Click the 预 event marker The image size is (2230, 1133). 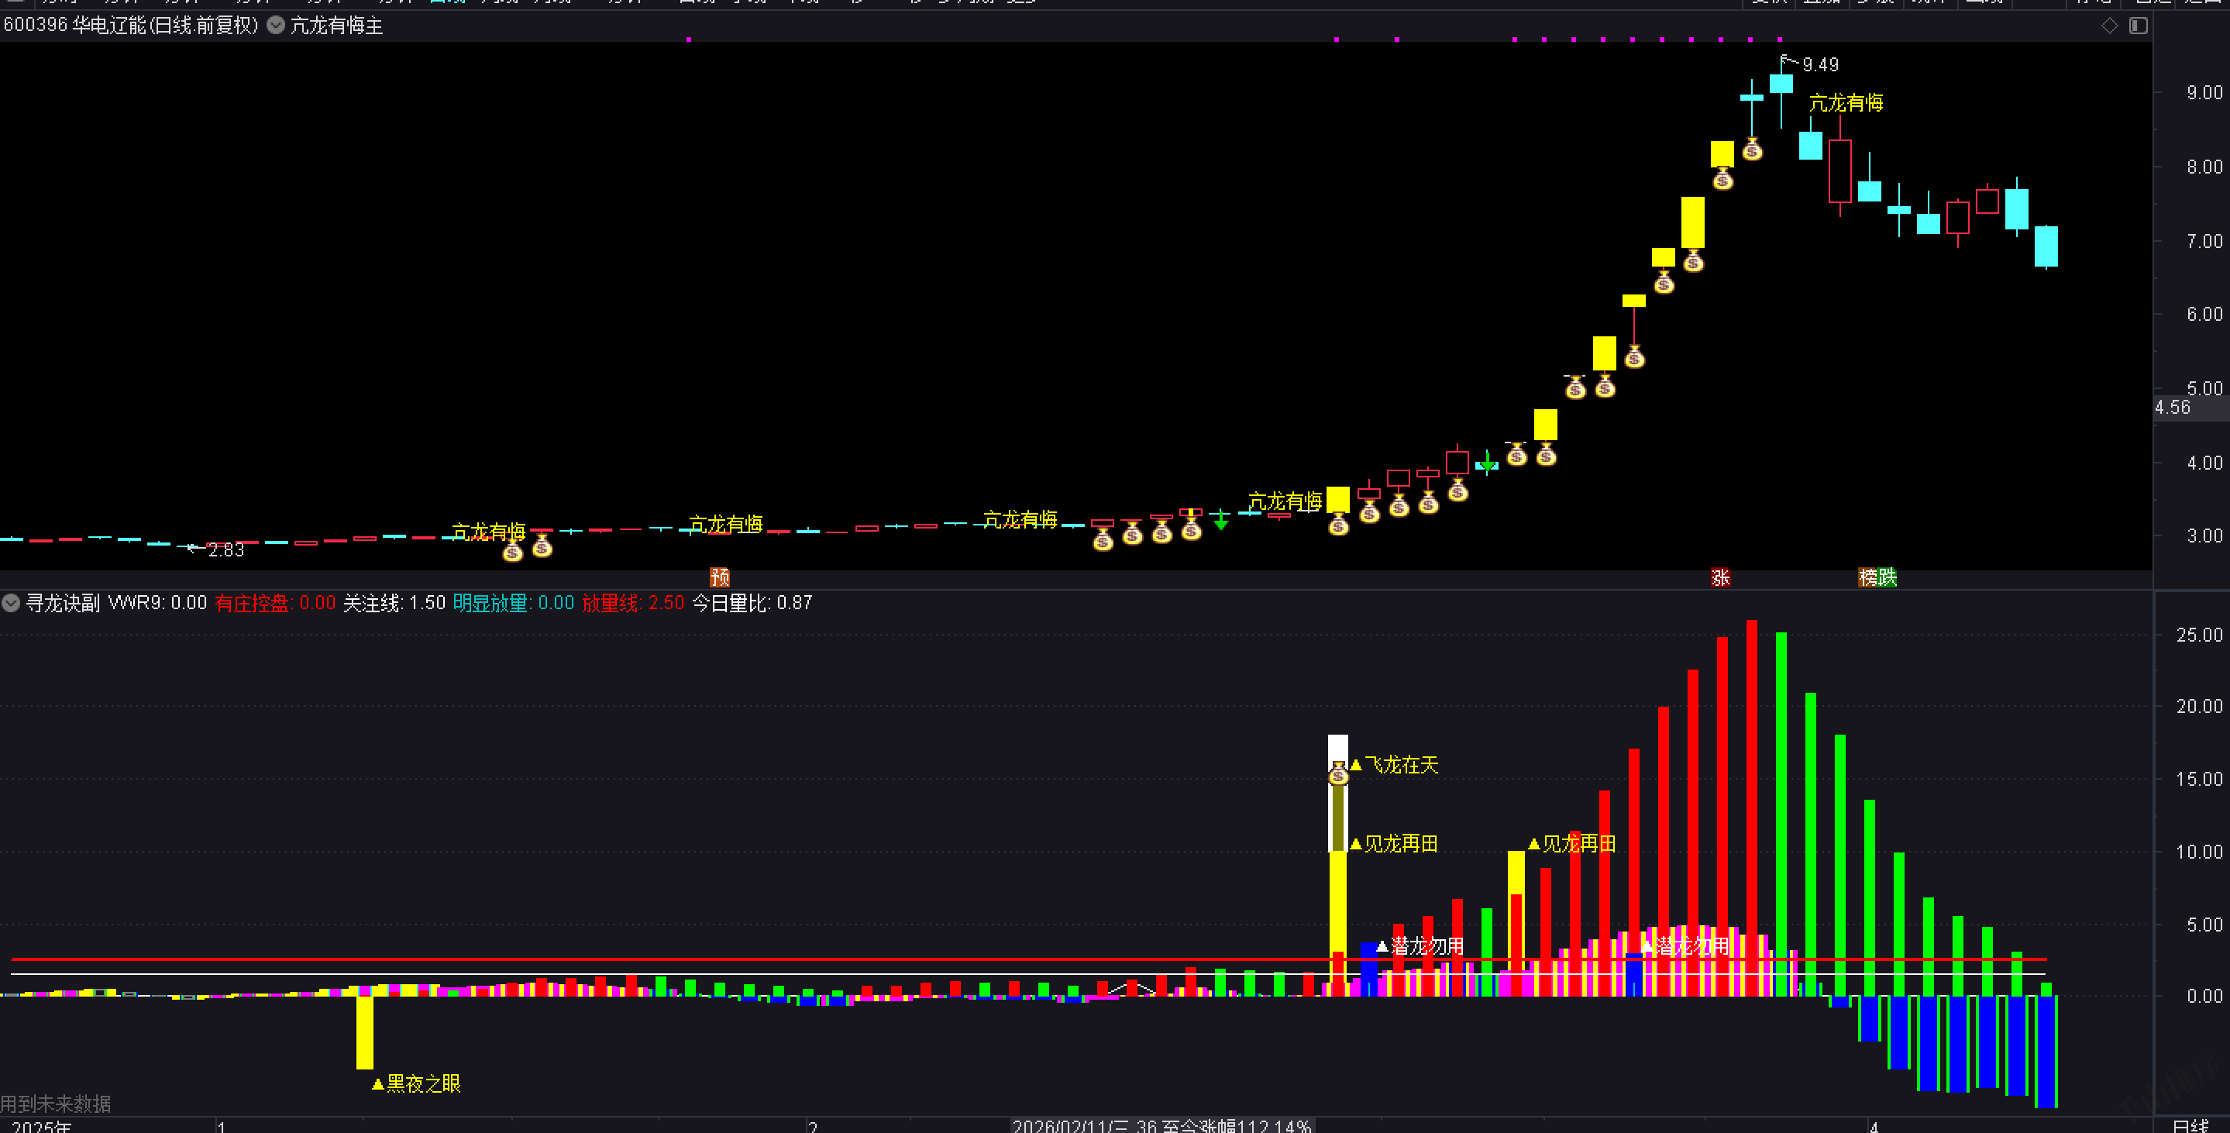pyautogui.click(x=719, y=577)
